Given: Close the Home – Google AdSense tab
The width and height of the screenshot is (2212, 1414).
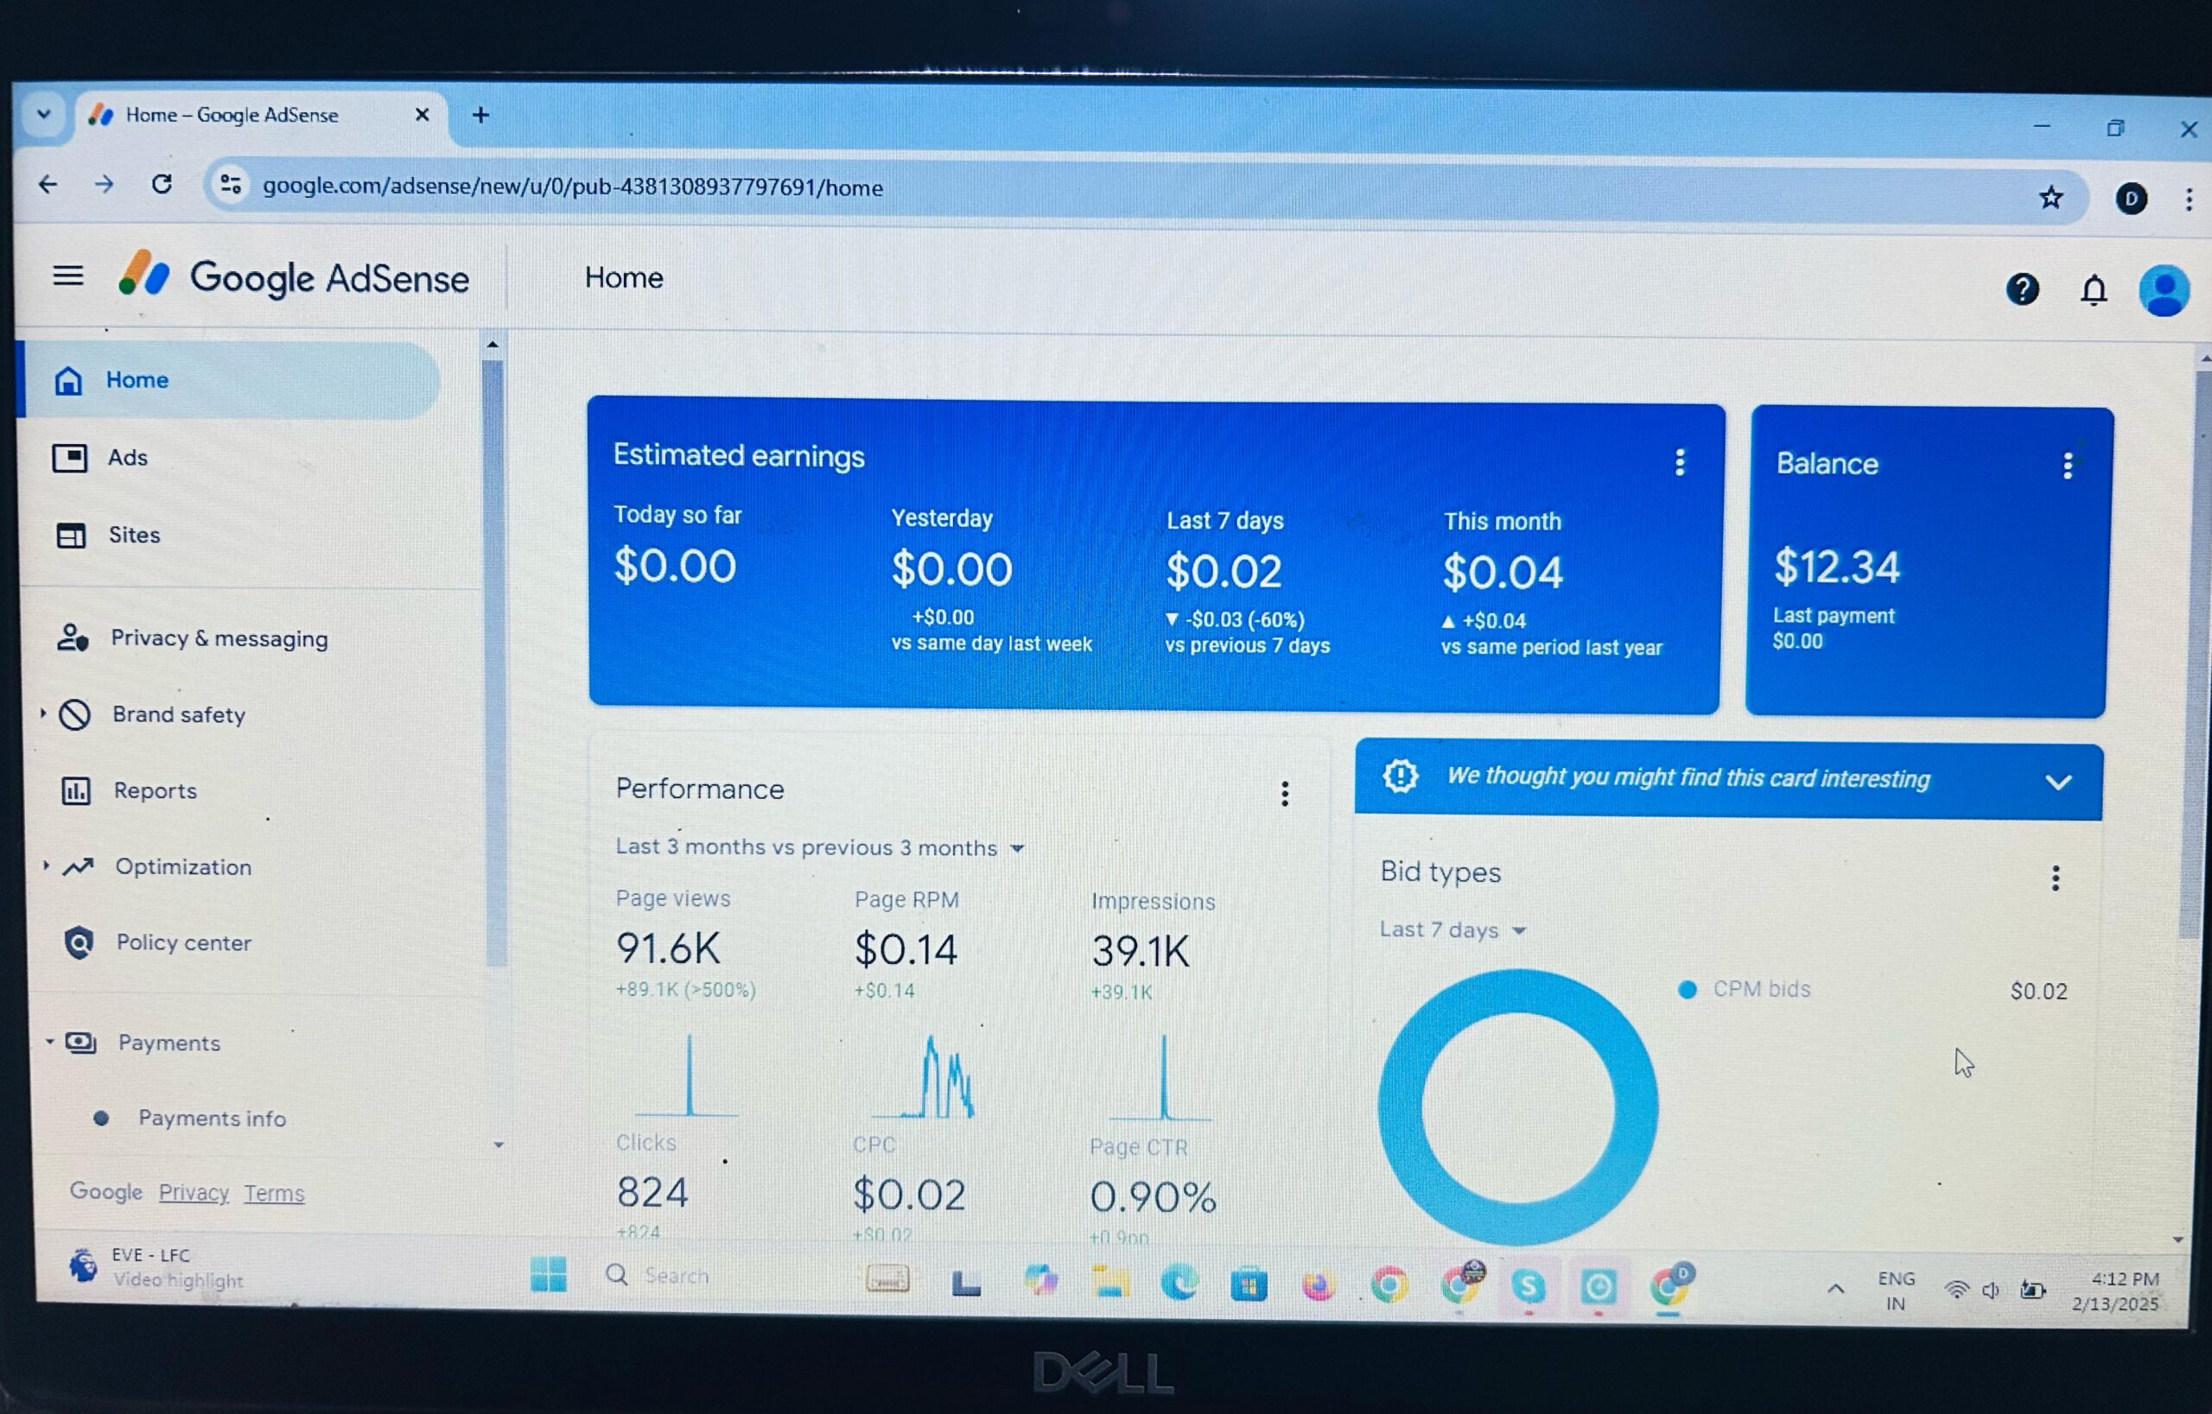Looking at the screenshot, I should pos(422,115).
